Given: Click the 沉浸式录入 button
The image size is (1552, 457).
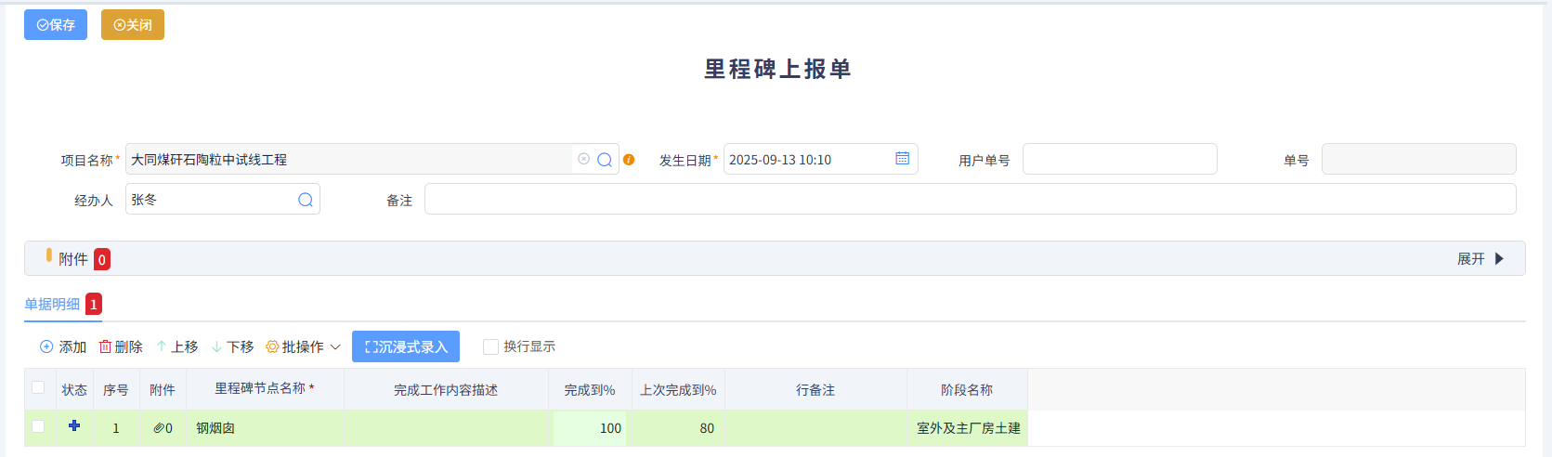Looking at the screenshot, I should 406,346.
